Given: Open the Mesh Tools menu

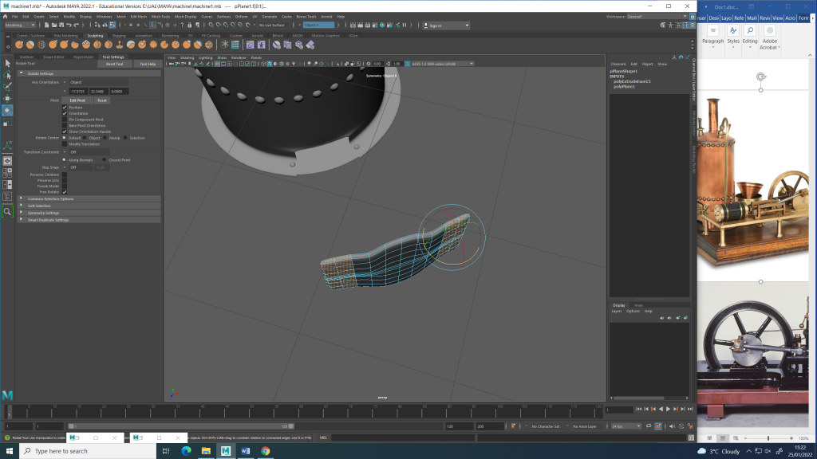Looking at the screenshot, I should [160, 16].
